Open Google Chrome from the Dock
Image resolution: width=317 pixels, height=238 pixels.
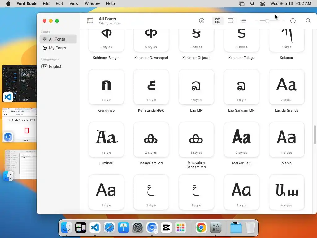(201, 227)
